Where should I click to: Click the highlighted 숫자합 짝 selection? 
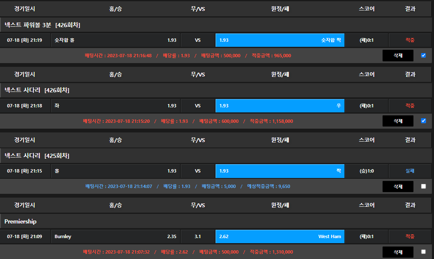[x=280, y=40]
